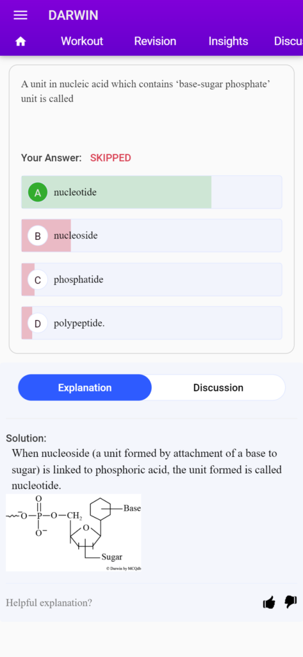Screen dimensions: 303x657
Task: Select the D option circle
Action: coord(38,323)
